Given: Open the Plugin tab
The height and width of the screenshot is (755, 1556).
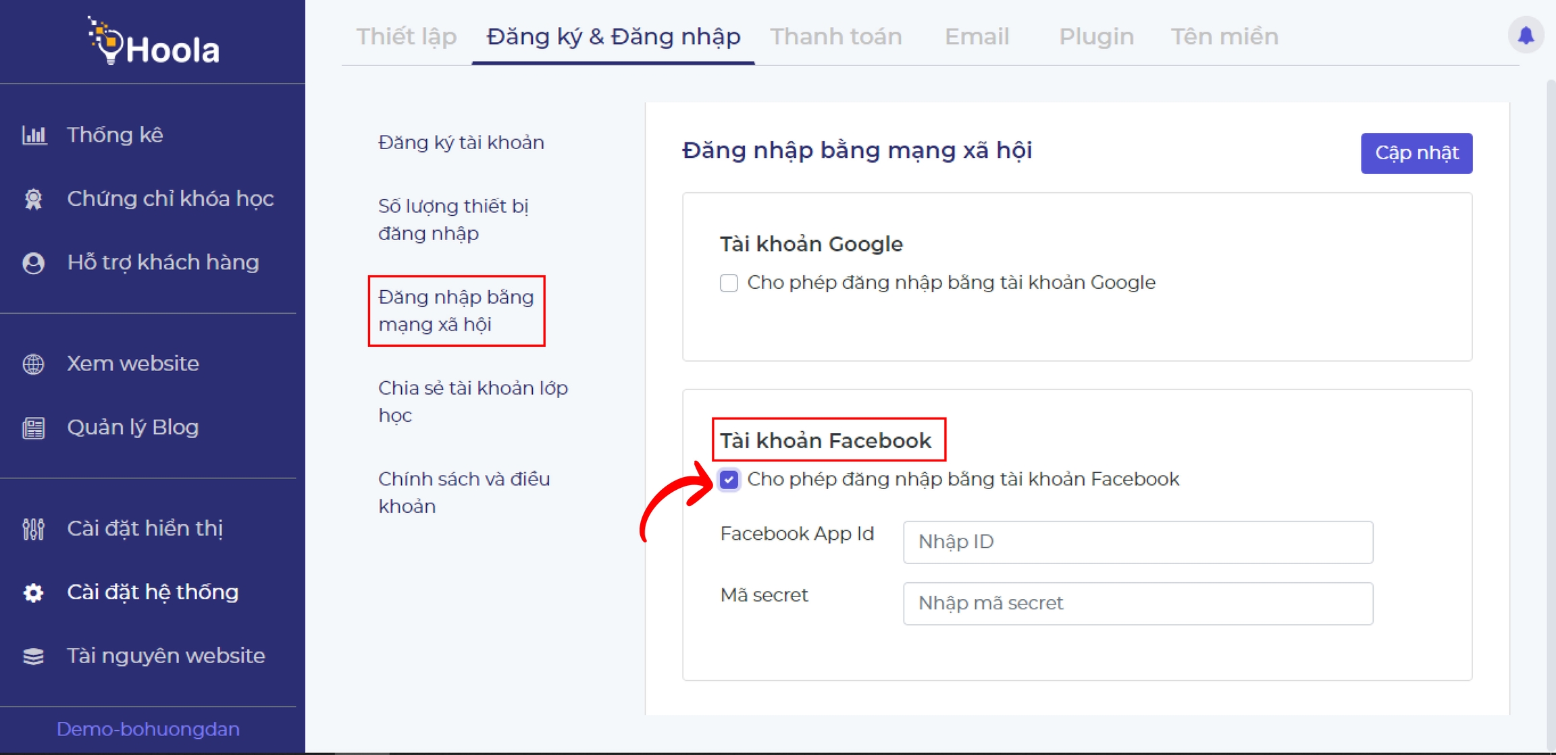Looking at the screenshot, I should (1095, 36).
